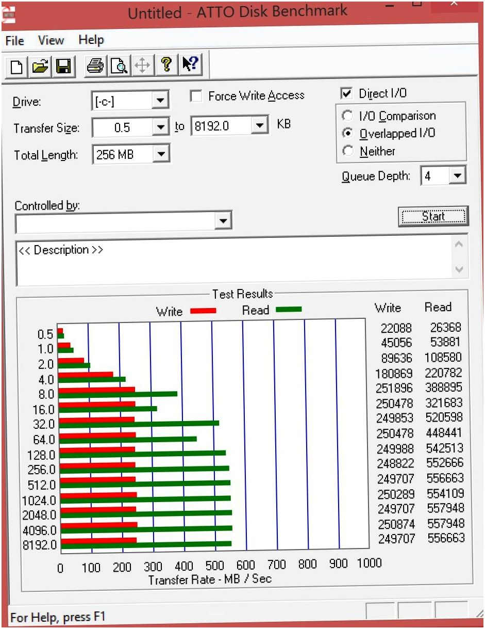Screen dimensions: 485x629
Task: Click the New document toolbar icon
Action: tap(16, 67)
